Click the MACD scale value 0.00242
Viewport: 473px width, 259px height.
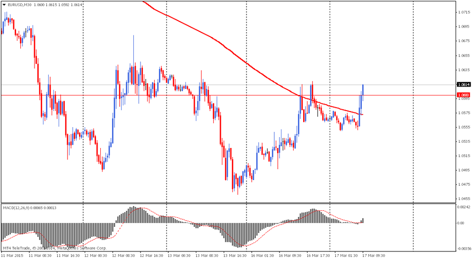pos(464,207)
